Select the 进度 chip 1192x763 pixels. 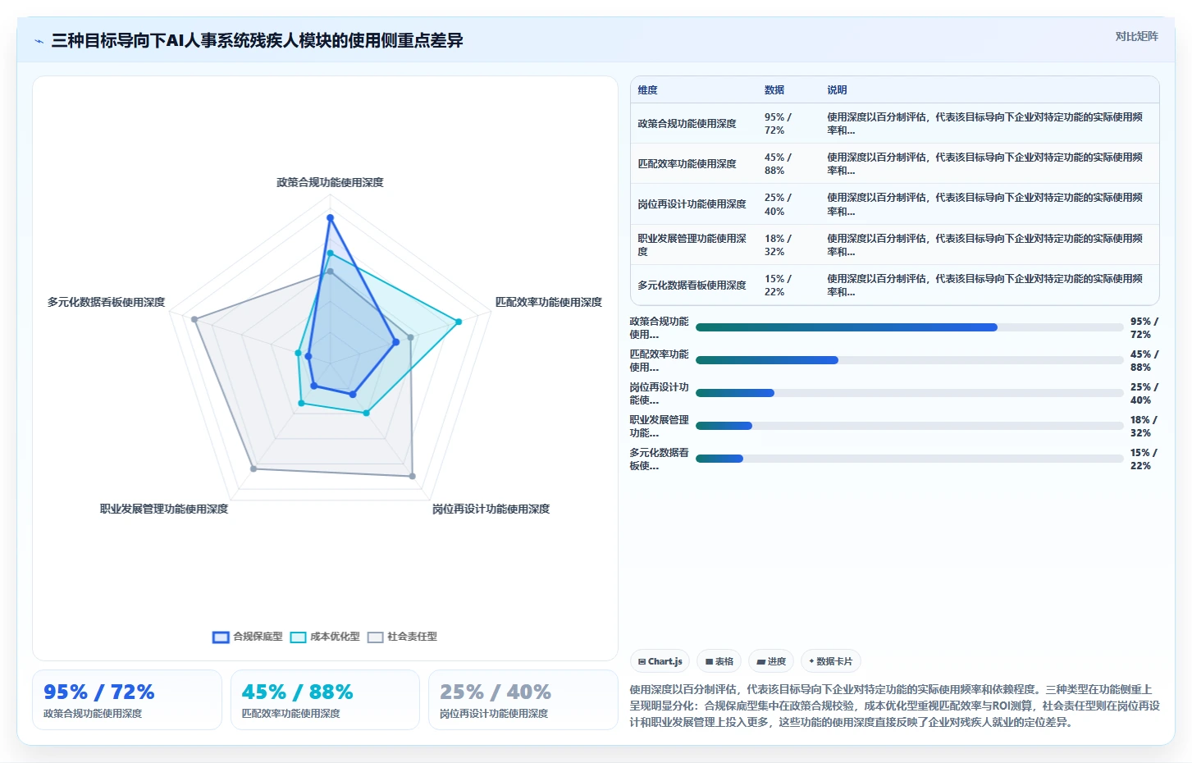[771, 661]
